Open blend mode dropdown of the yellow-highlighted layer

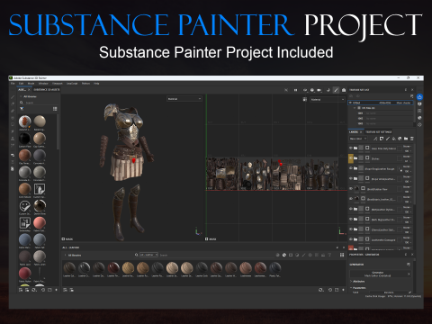(407, 157)
